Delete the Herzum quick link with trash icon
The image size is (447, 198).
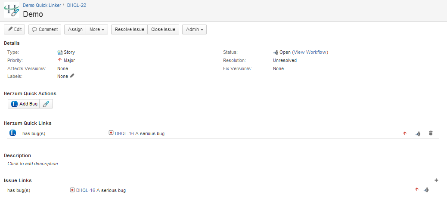point(430,133)
